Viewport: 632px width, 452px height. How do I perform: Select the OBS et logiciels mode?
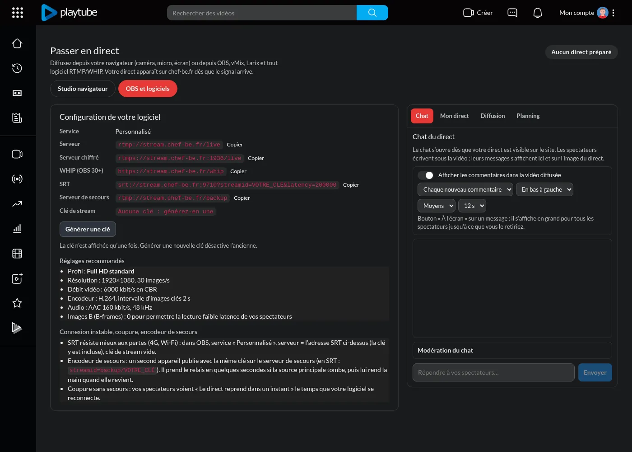148,89
